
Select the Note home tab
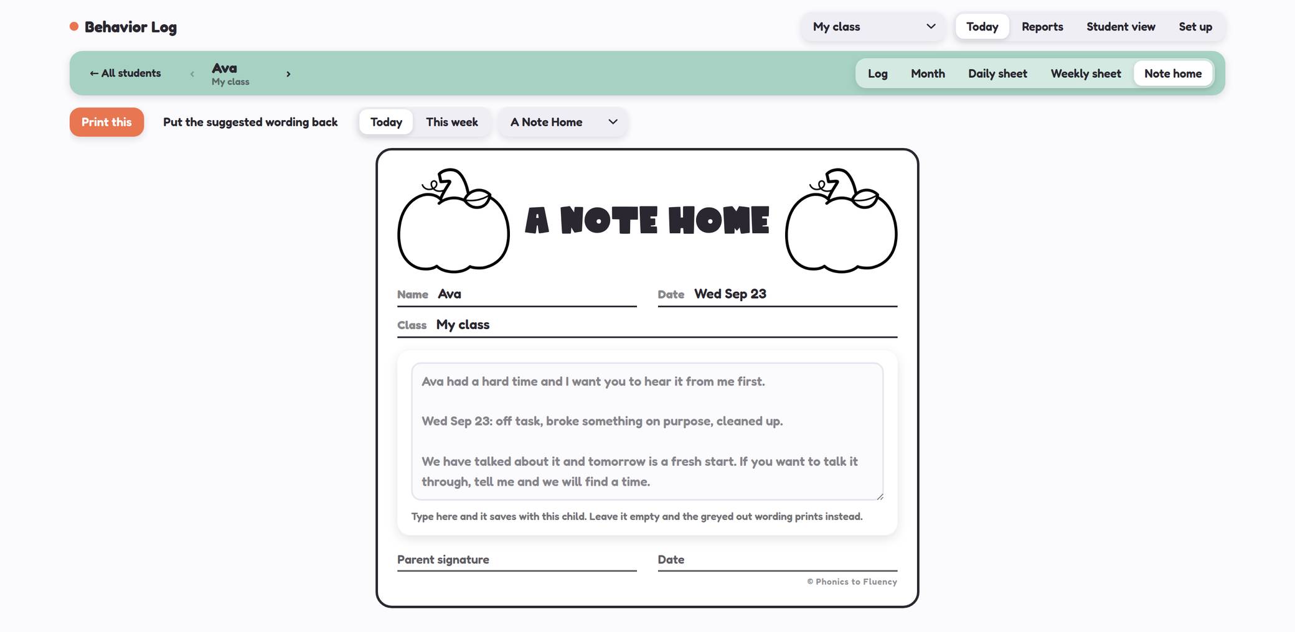tap(1173, 73)
